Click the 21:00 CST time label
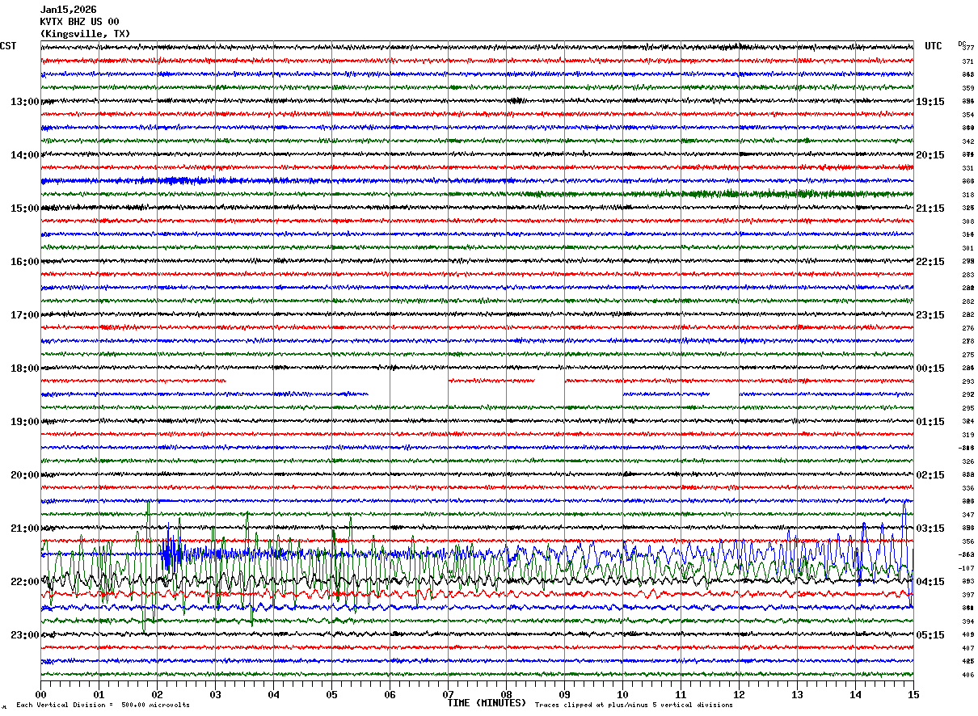 24,529
